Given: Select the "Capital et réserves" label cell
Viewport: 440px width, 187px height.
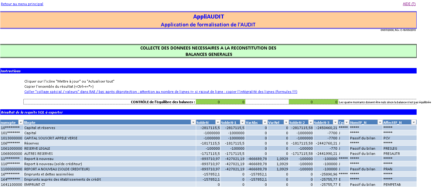Looking at the screenshot, I should tap(110, 128).
